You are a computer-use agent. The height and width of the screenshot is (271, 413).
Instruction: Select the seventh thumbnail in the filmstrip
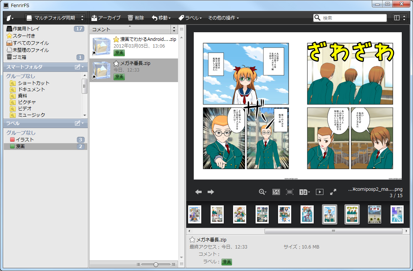[x=329, y=214]
